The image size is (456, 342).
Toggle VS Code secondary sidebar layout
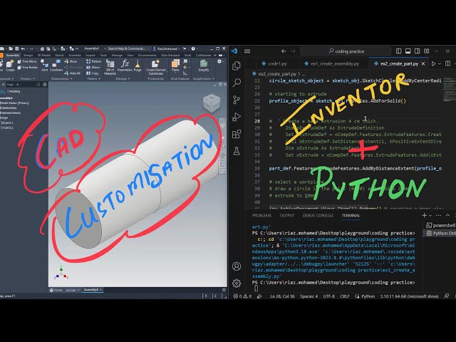(x=418, y=51)
